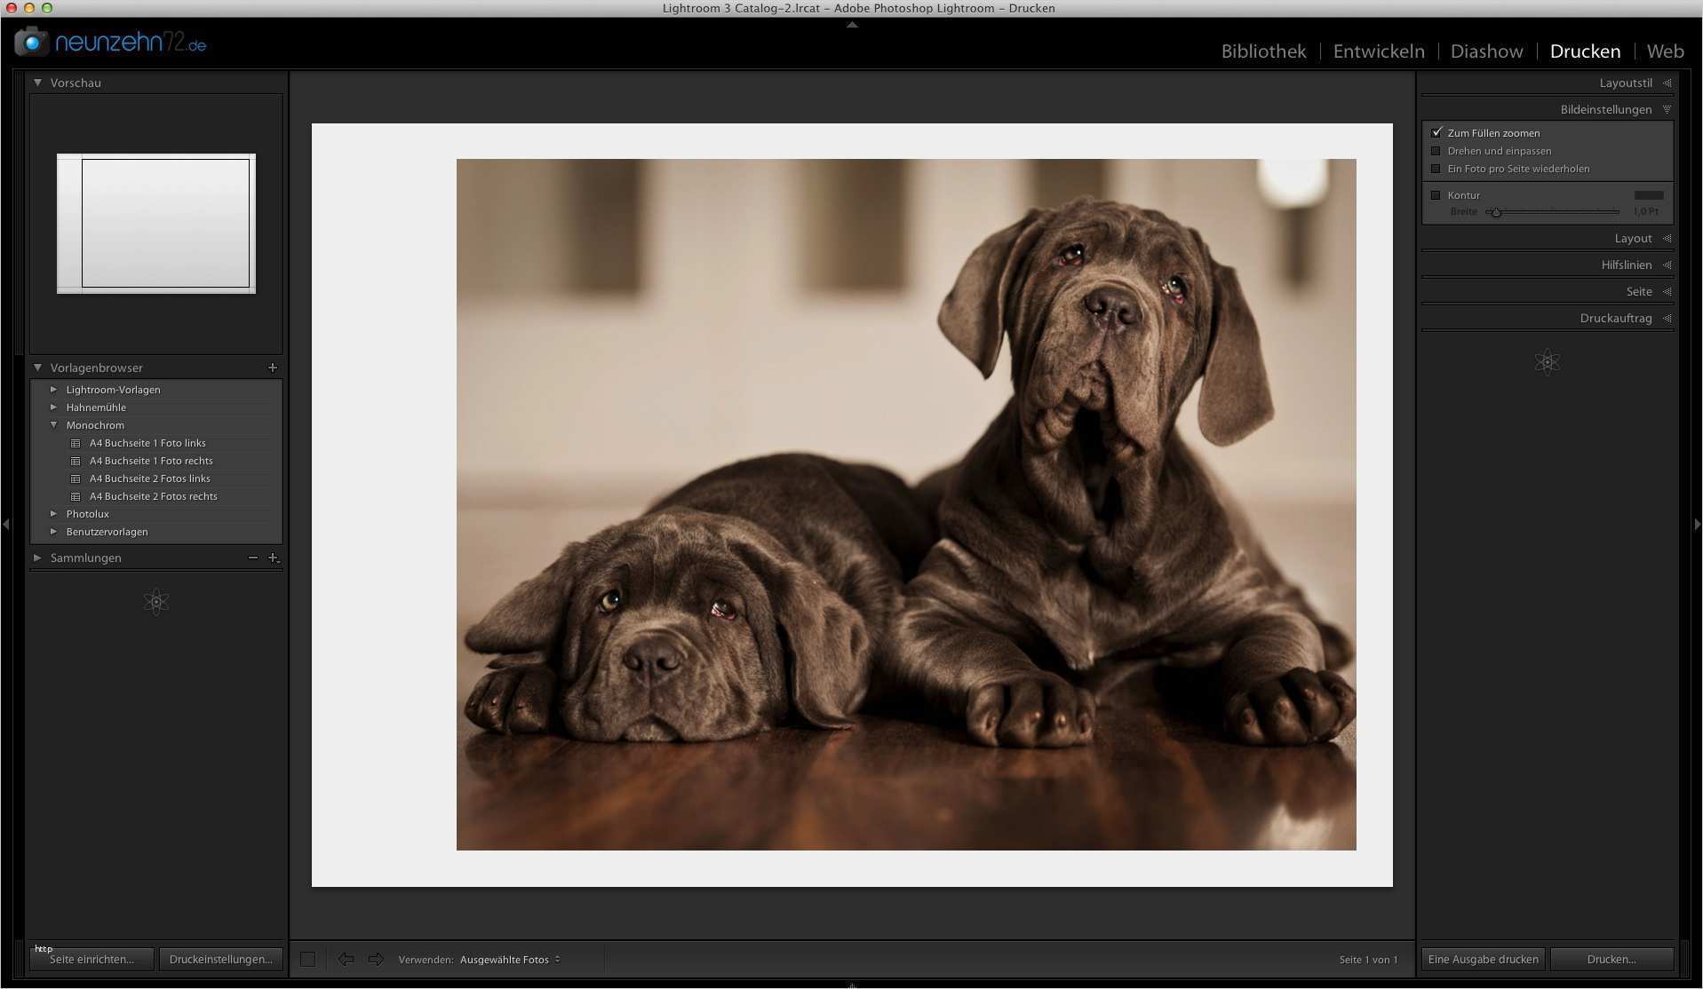
Task: Expand the Sammlungen panel
Action: pos(38,558)
